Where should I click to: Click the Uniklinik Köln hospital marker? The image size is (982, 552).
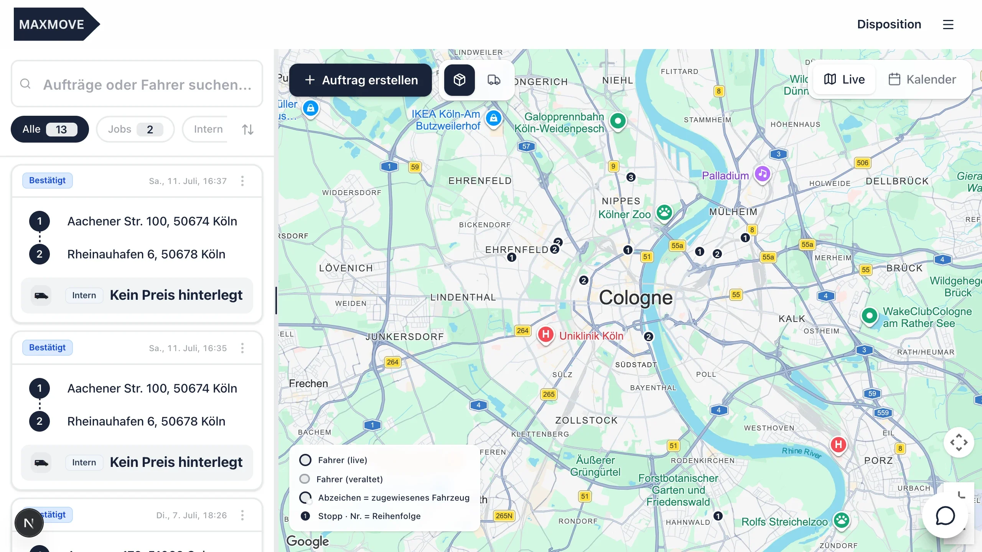click(546, 335)
